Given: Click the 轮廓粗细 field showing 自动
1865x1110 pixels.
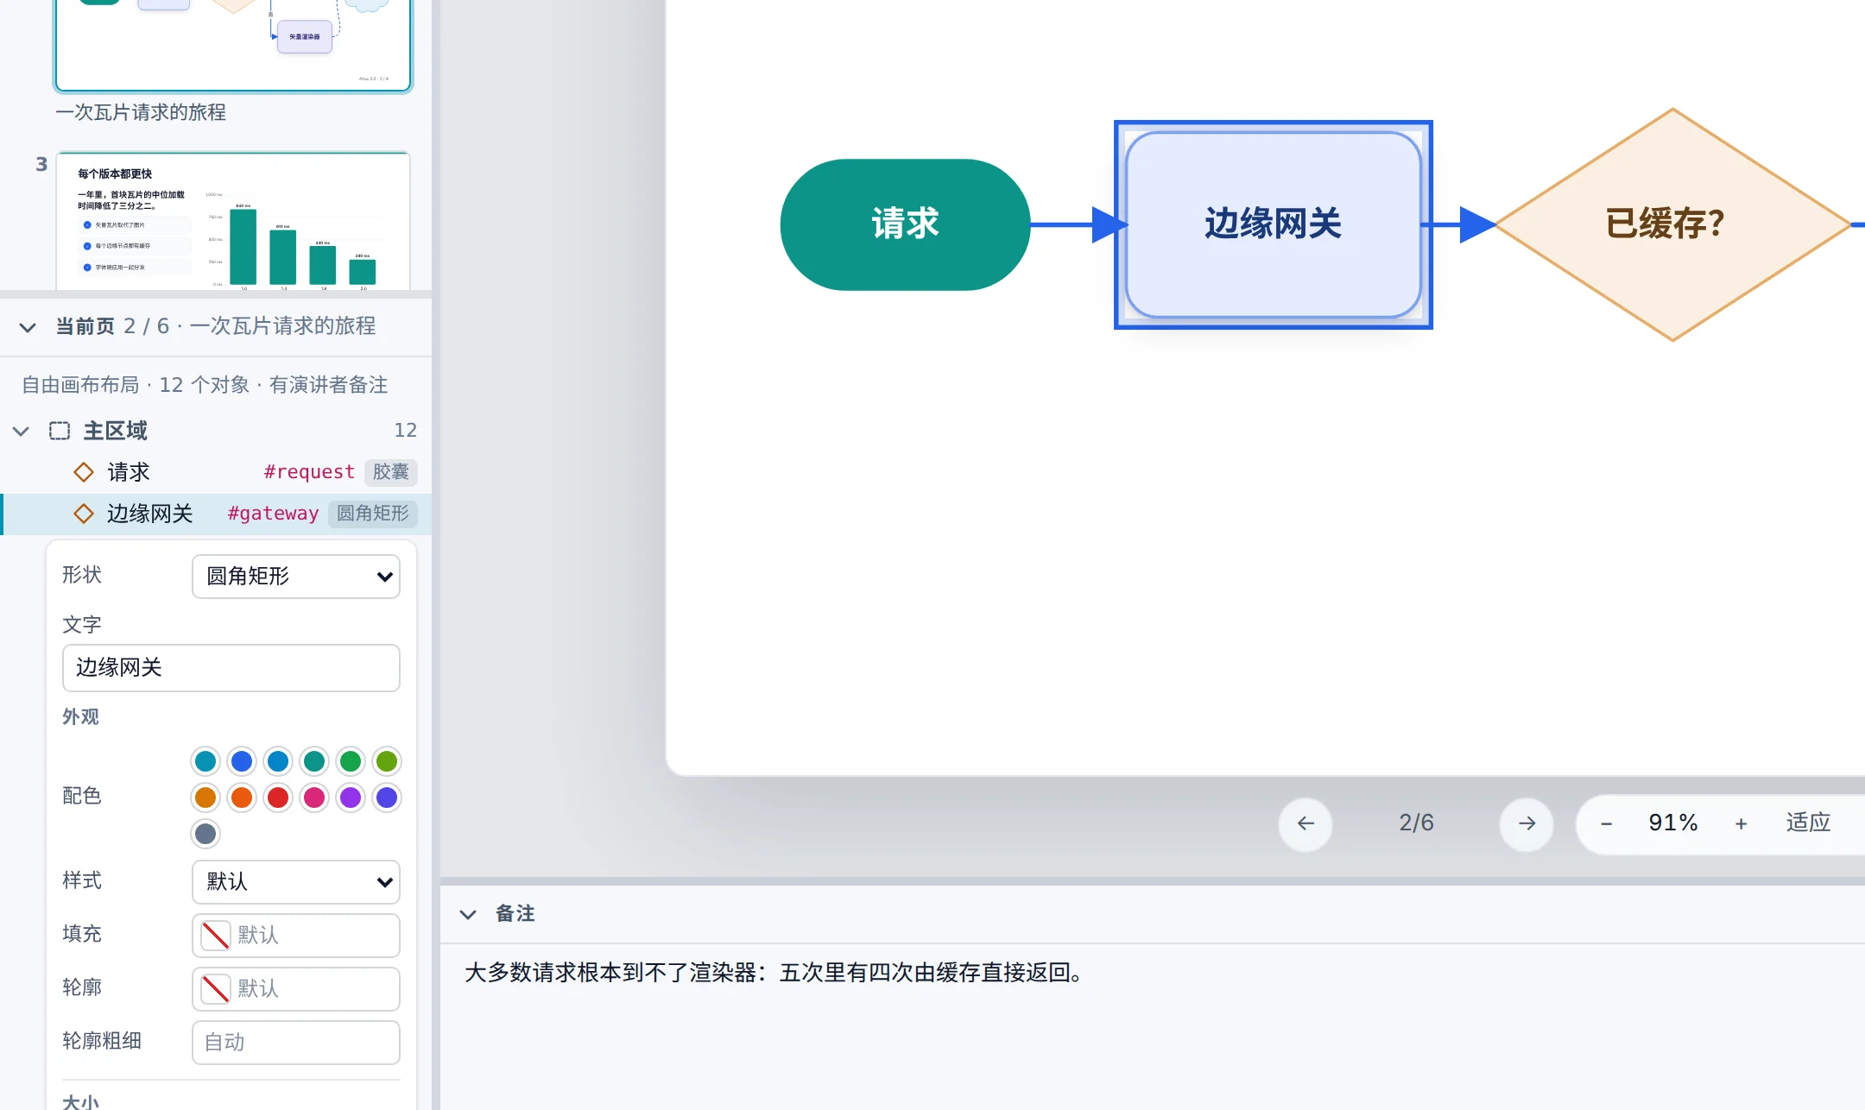Looking at the screenshot, I should click(296, 1043).
